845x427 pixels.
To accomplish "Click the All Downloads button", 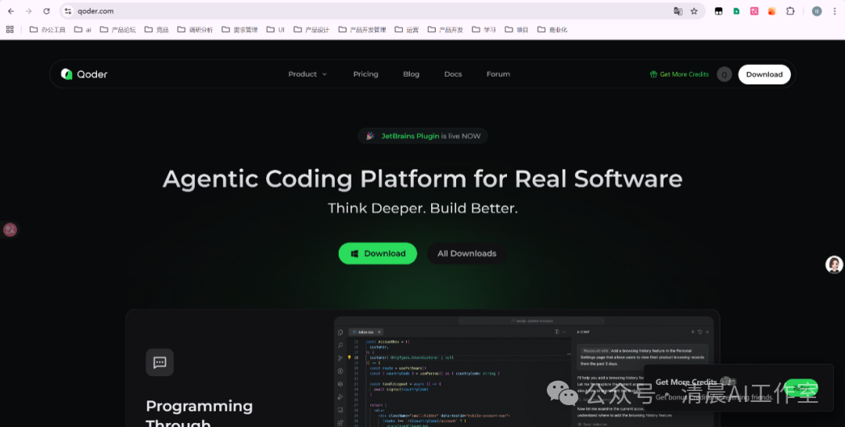I will (466, 253).
